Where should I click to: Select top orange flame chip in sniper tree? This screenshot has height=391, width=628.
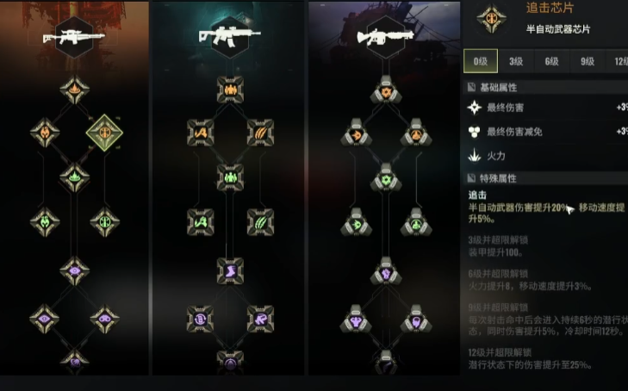pyautogui.click(x=74, y=89)
